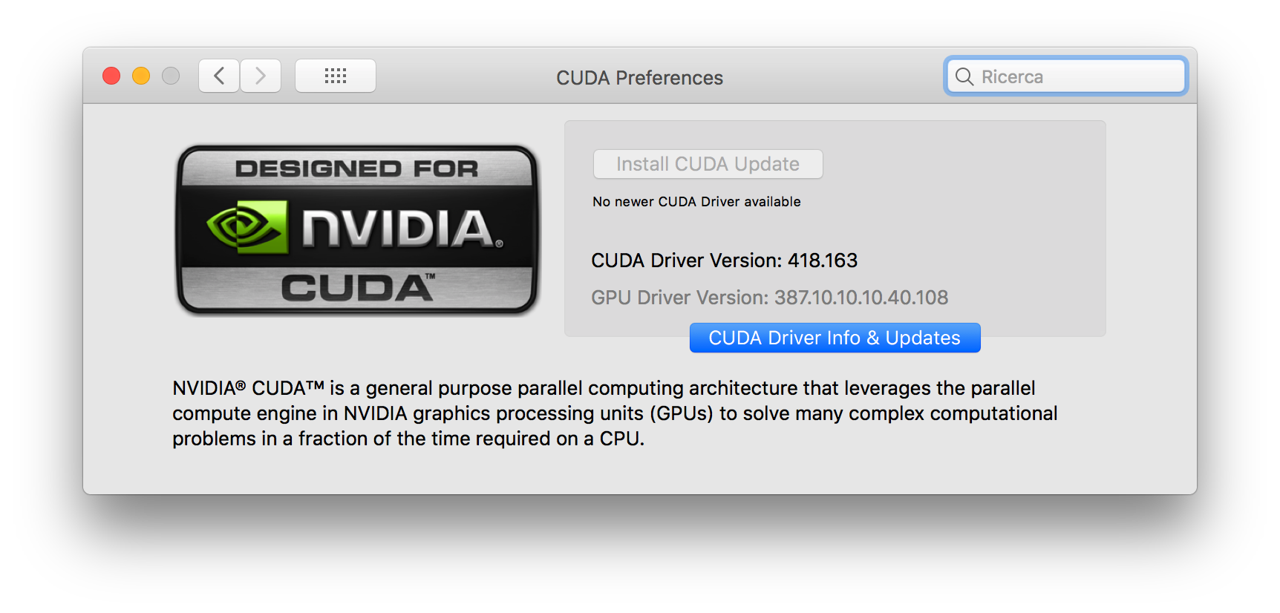Click the NVIDIA CUDA description paragraph
The width and height of the screenshot is (1280, 613).
click(x=615, y=413)
